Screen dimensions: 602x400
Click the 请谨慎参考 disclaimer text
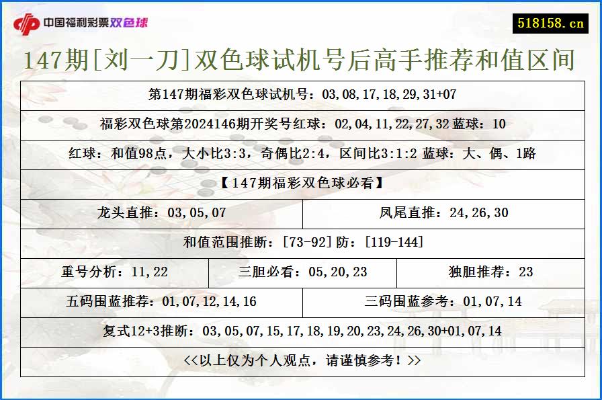[301, 360]
